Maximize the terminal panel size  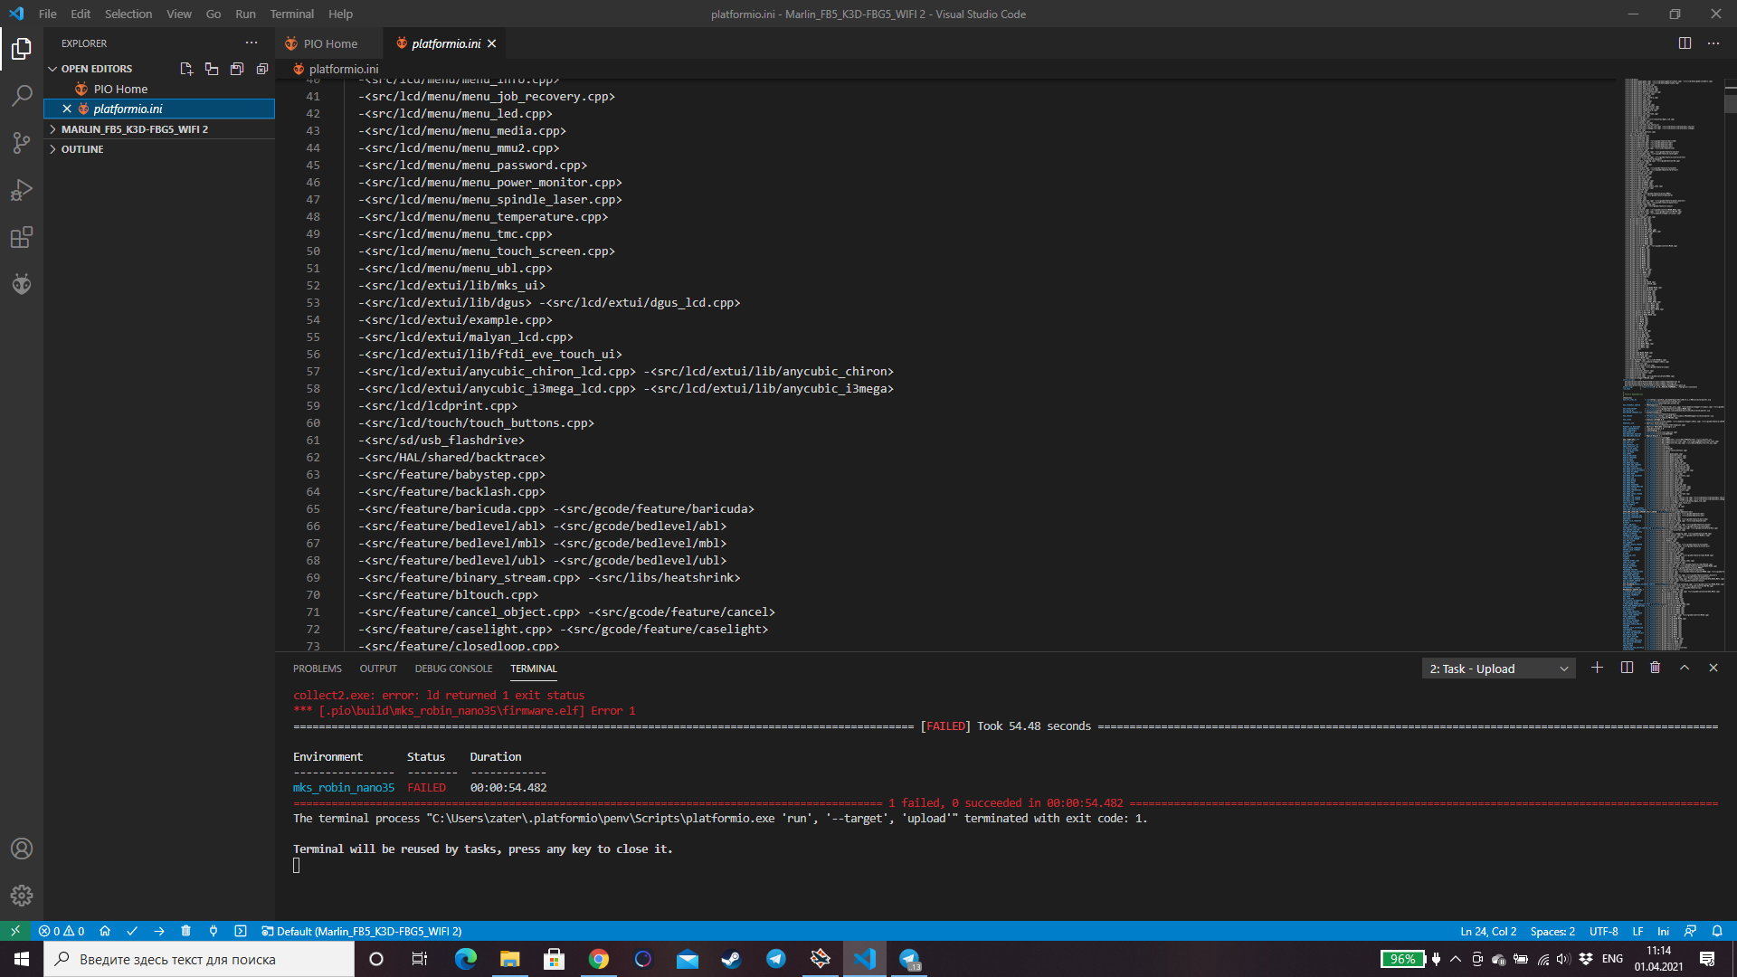(1685, 668)
